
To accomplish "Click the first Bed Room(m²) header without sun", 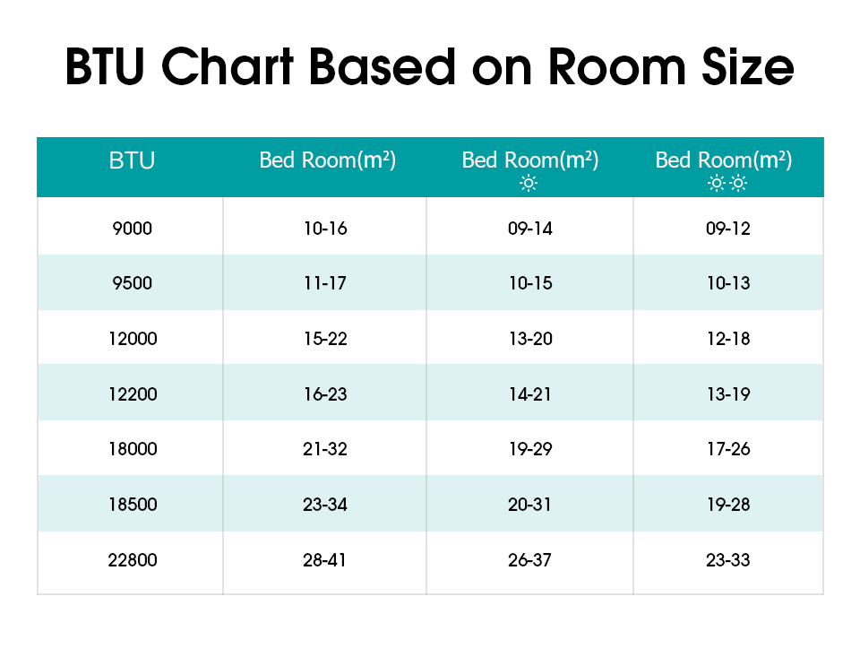I will pos(328,160).
